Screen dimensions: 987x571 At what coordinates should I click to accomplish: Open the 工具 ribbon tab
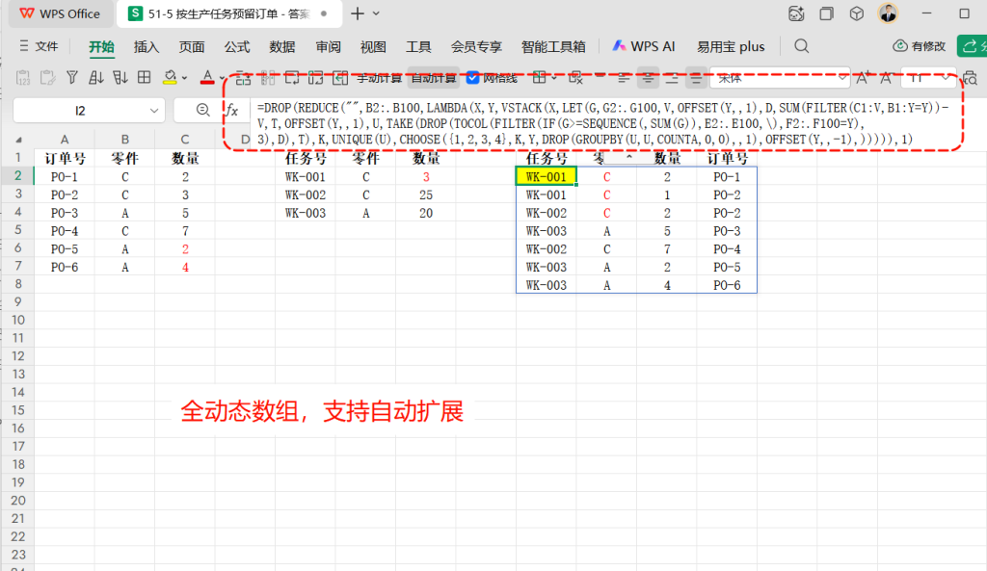pyautogui.click(x=418, y=46)
